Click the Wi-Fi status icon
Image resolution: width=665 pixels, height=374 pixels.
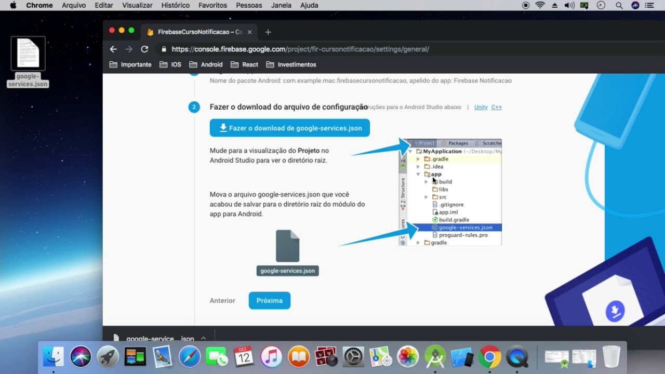(540, 5)
